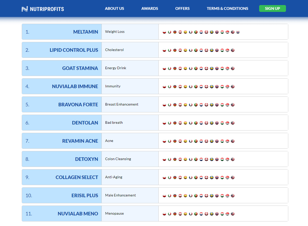Open the Revamin Acne product

click(80, 141)
